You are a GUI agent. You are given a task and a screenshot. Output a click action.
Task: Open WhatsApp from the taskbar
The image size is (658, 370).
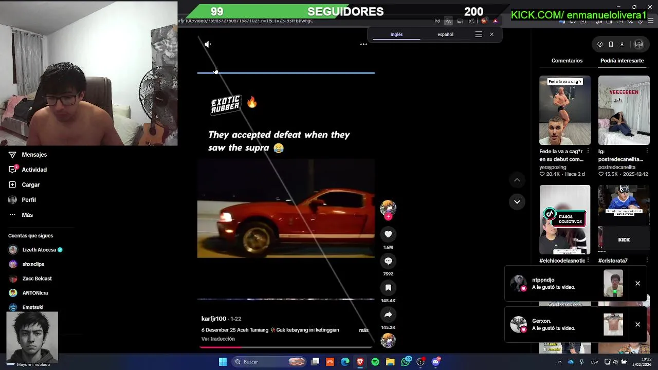pos(406,362)
